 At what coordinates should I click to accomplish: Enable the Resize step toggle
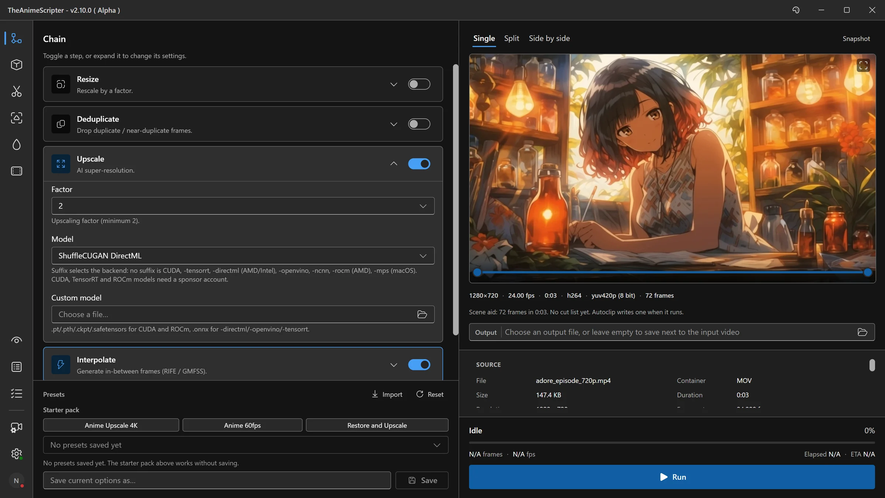tap(419, 84)
